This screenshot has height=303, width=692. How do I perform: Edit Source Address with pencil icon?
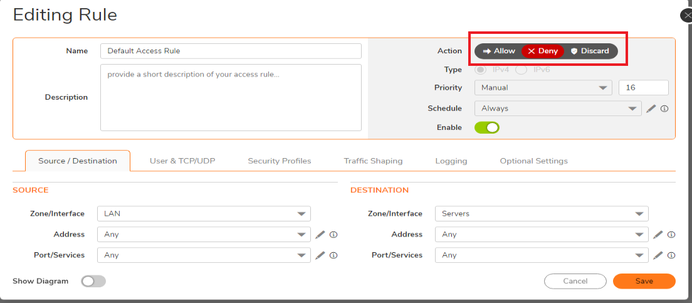click(320, 235)
